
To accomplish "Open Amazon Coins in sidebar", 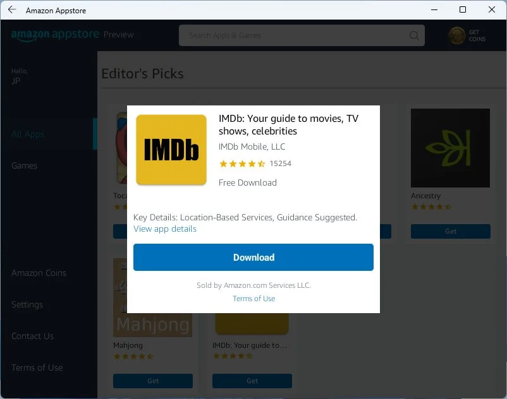I will click(x=39, y=273).
